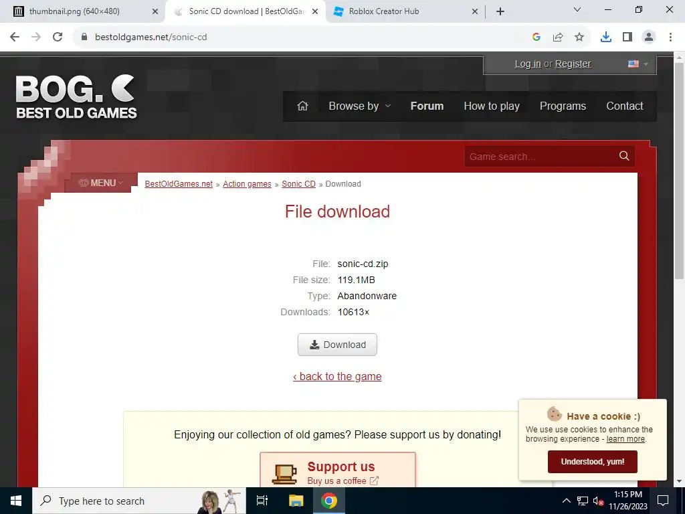Click the game search magnifier icon
Screen dimensions: 685x514
(624, 156)
